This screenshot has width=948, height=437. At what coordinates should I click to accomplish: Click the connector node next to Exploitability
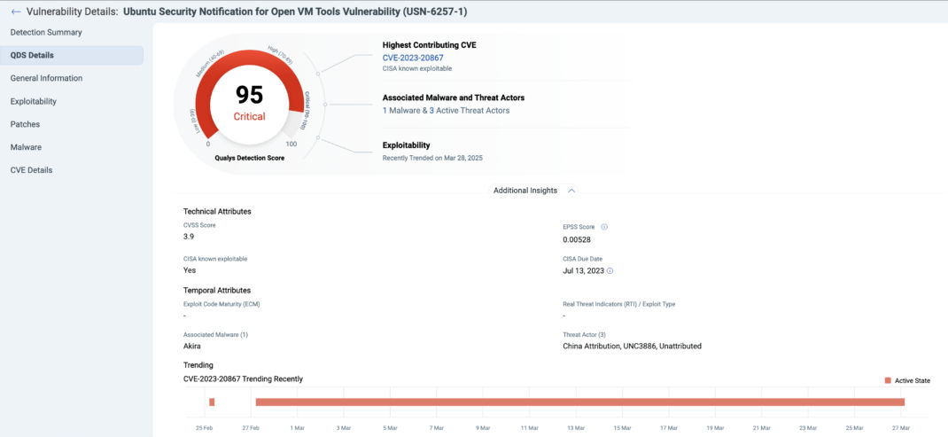point(319,138)
